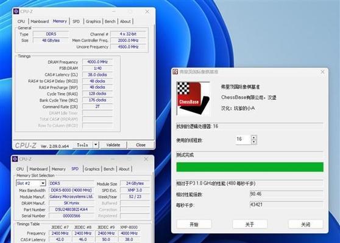
Task: Click the CPU-Z app icon in SPD window title bar
Action: point(15,159)
